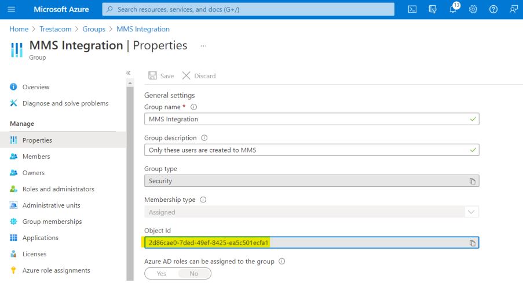This screenshot has width=523, height=283.
Task: Click Licenses icon
Action: 13,254
